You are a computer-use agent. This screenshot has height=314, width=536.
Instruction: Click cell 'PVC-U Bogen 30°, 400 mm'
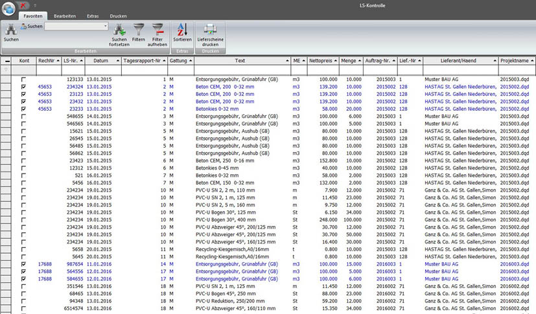point(226,220)
